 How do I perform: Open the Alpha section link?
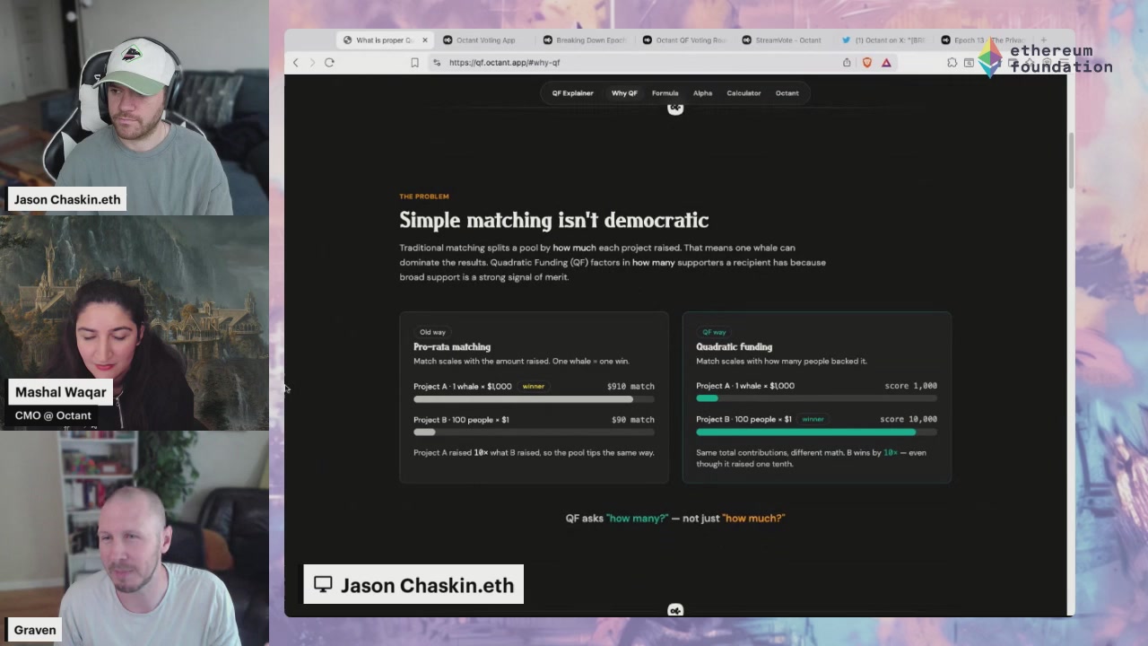pos(702,93)
